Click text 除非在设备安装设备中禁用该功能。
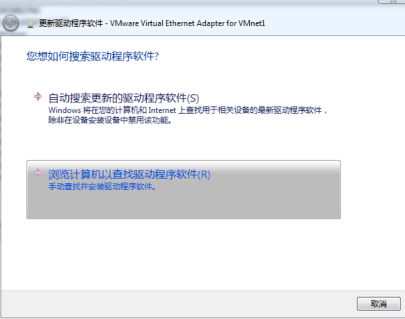Viewport: 405px width, 319px height. point(110,120)
